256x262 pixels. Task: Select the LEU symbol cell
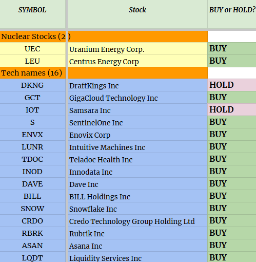32,61
